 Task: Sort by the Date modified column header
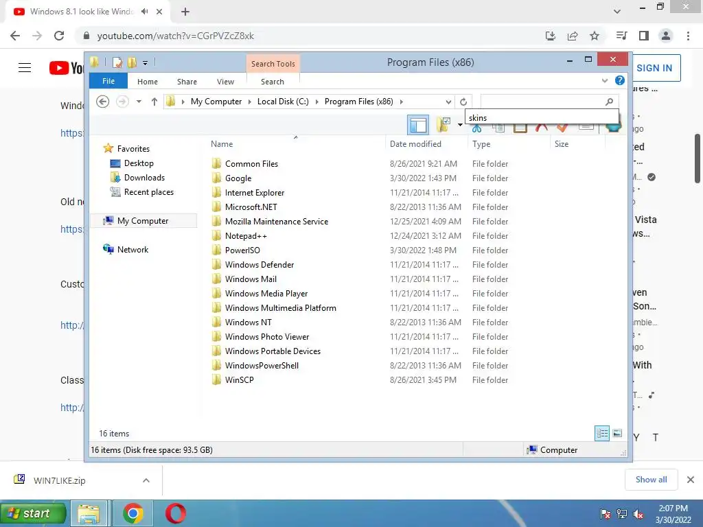tap(415, 144)
